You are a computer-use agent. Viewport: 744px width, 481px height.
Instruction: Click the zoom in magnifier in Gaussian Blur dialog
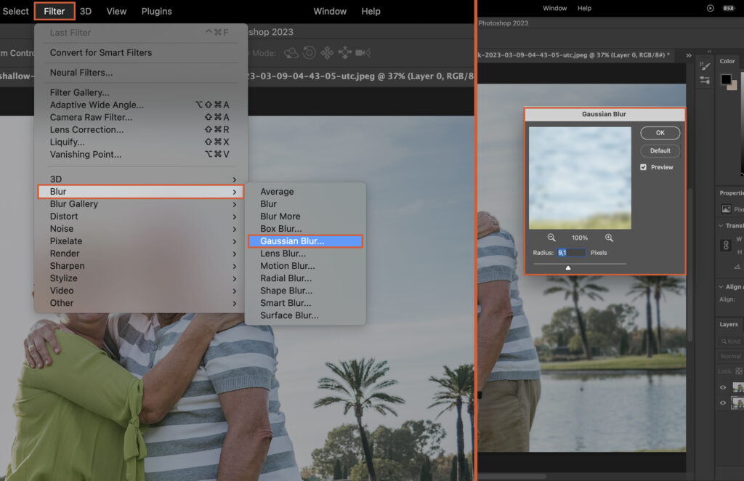point(609,238)
